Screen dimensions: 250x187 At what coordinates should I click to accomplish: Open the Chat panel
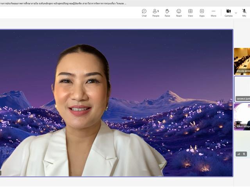pos(144,13)
